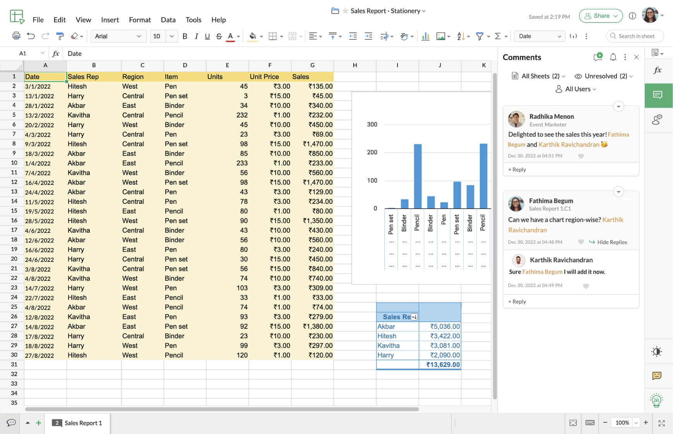Select the Filter icon in the toolbar
673x434 pixels.
click(479, 36)
